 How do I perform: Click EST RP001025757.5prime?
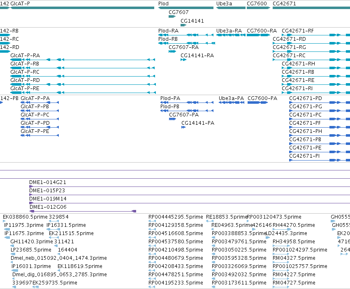pos(300,266)
